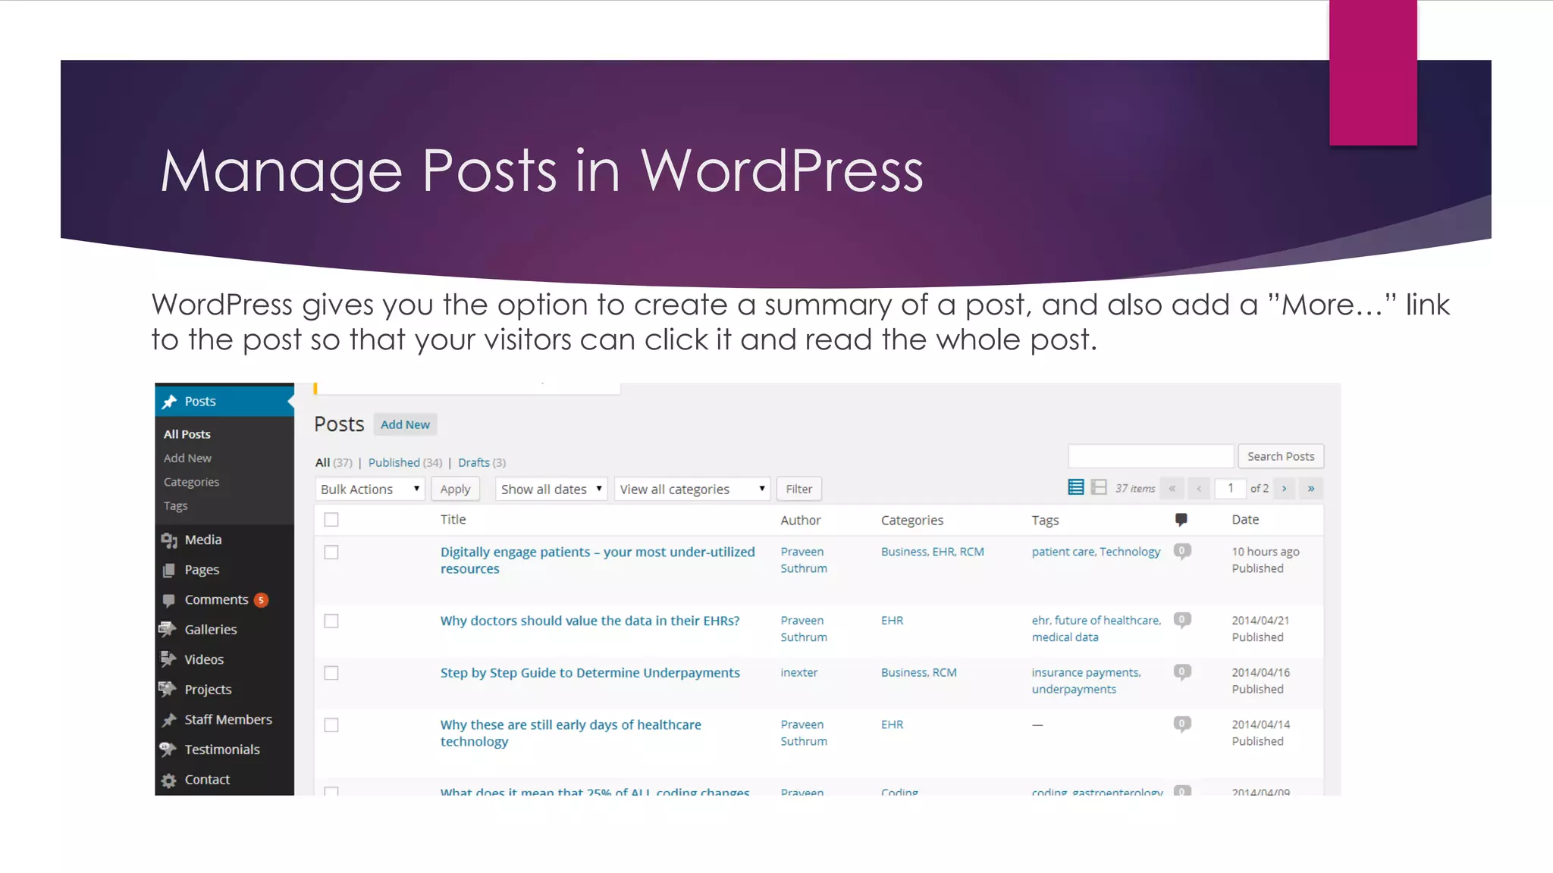Click the Pages icon in sidebar
This screenshot has width=1553, height=873.
click(169, 570)
